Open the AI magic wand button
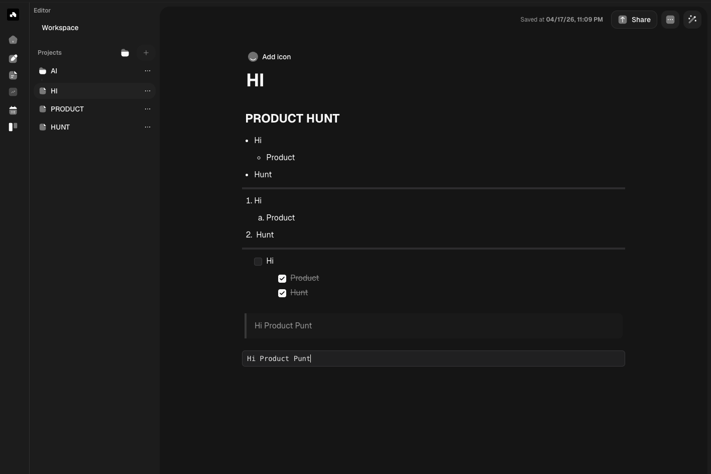Screen dimensions: 711x474 click(x=692, y=20)
